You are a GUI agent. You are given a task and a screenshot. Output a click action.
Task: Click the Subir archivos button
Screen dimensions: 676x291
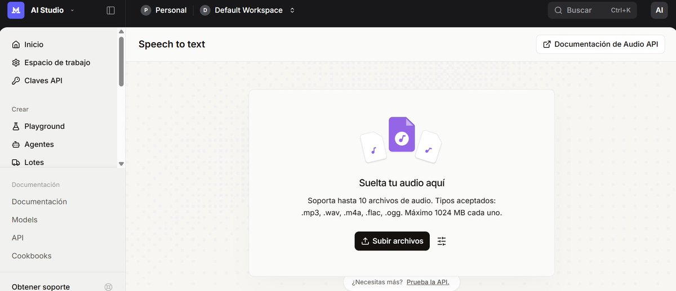392,241
